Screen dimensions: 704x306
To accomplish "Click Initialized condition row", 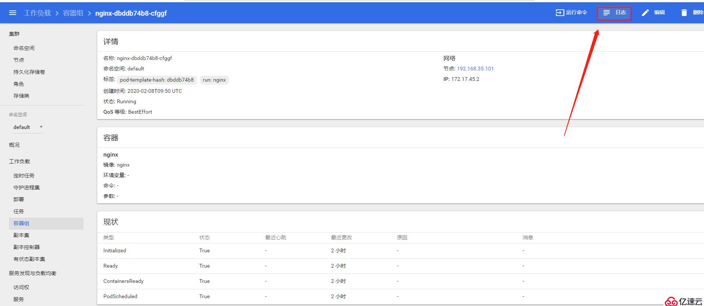I will click(400, 251).
